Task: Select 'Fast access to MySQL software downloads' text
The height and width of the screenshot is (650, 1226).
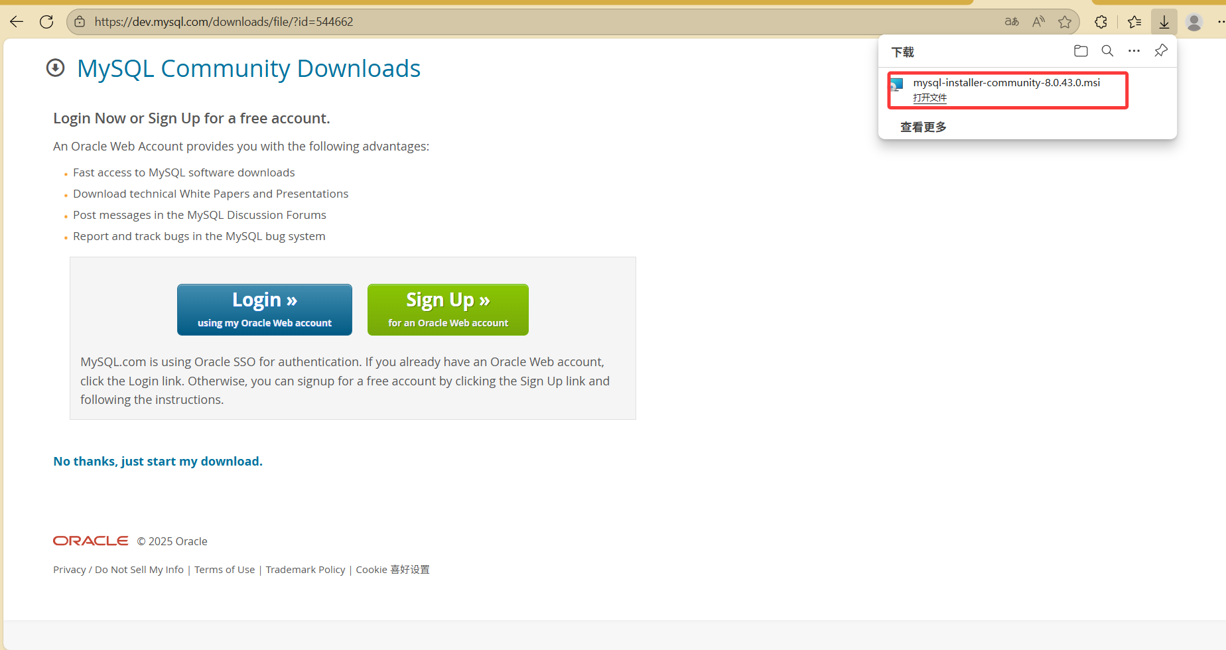Action: (184, 172)
